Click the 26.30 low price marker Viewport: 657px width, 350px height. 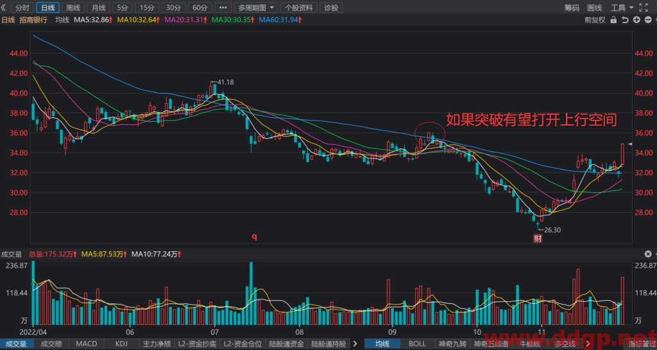[549, 229]
